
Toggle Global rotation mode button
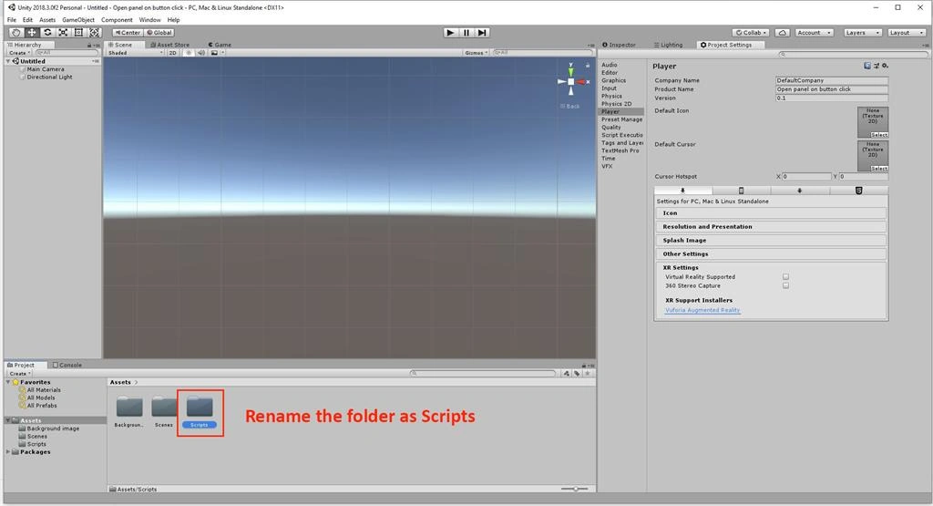[159, 33]
